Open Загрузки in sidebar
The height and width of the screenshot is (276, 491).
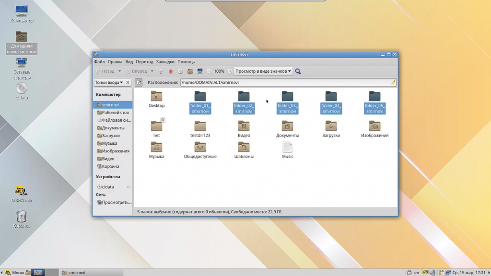click(x=113, y=136)
